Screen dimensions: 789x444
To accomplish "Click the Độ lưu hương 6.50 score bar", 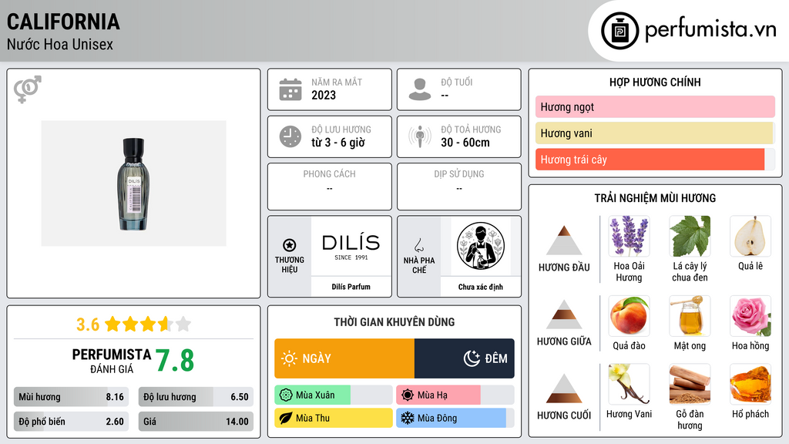I will 196,397.
